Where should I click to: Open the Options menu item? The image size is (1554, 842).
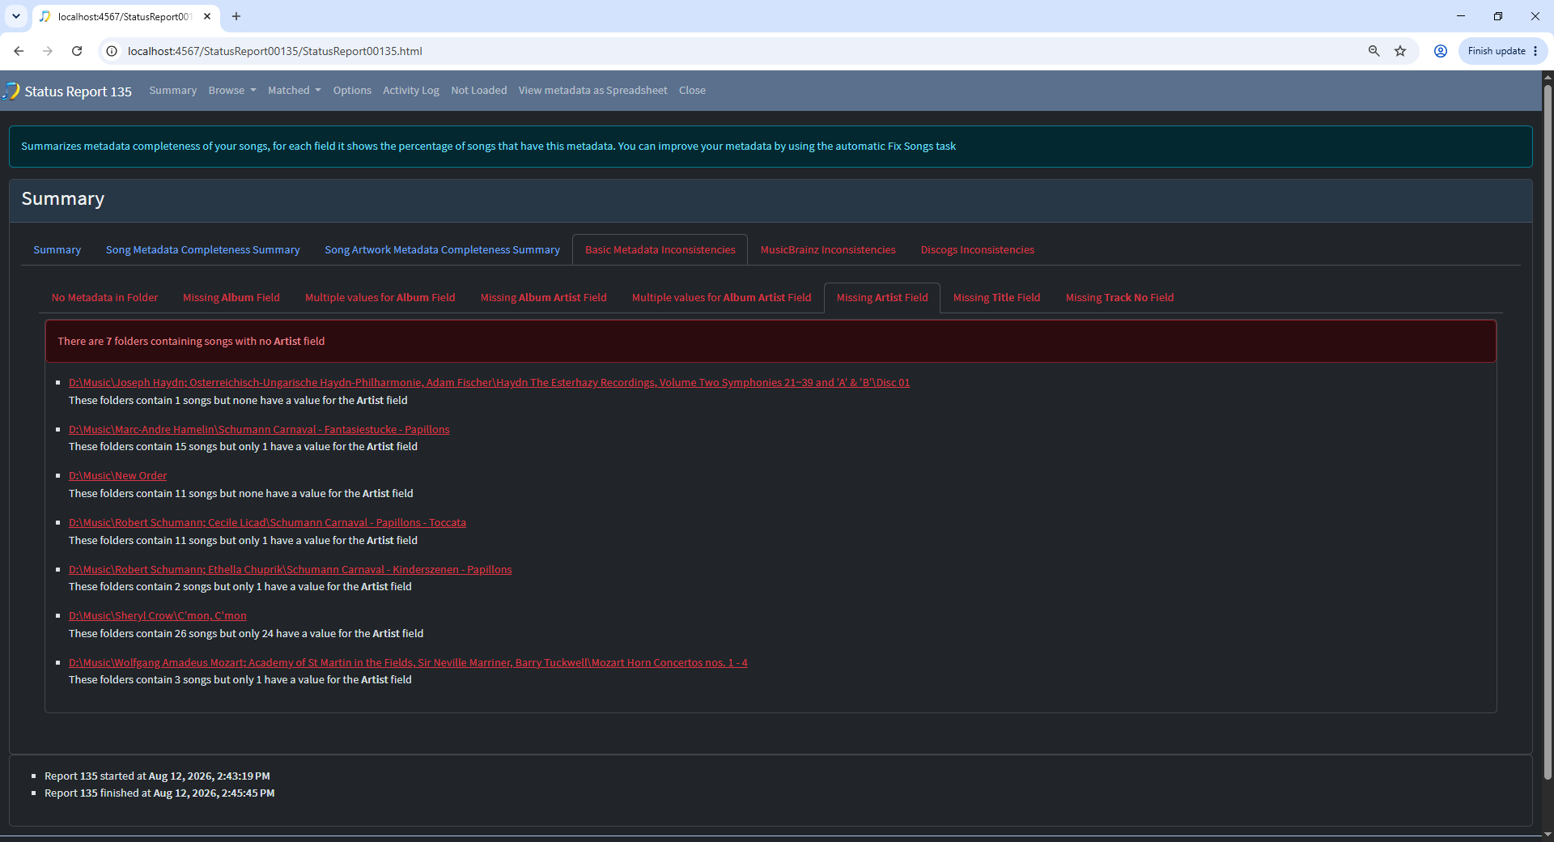click(352, 91)
